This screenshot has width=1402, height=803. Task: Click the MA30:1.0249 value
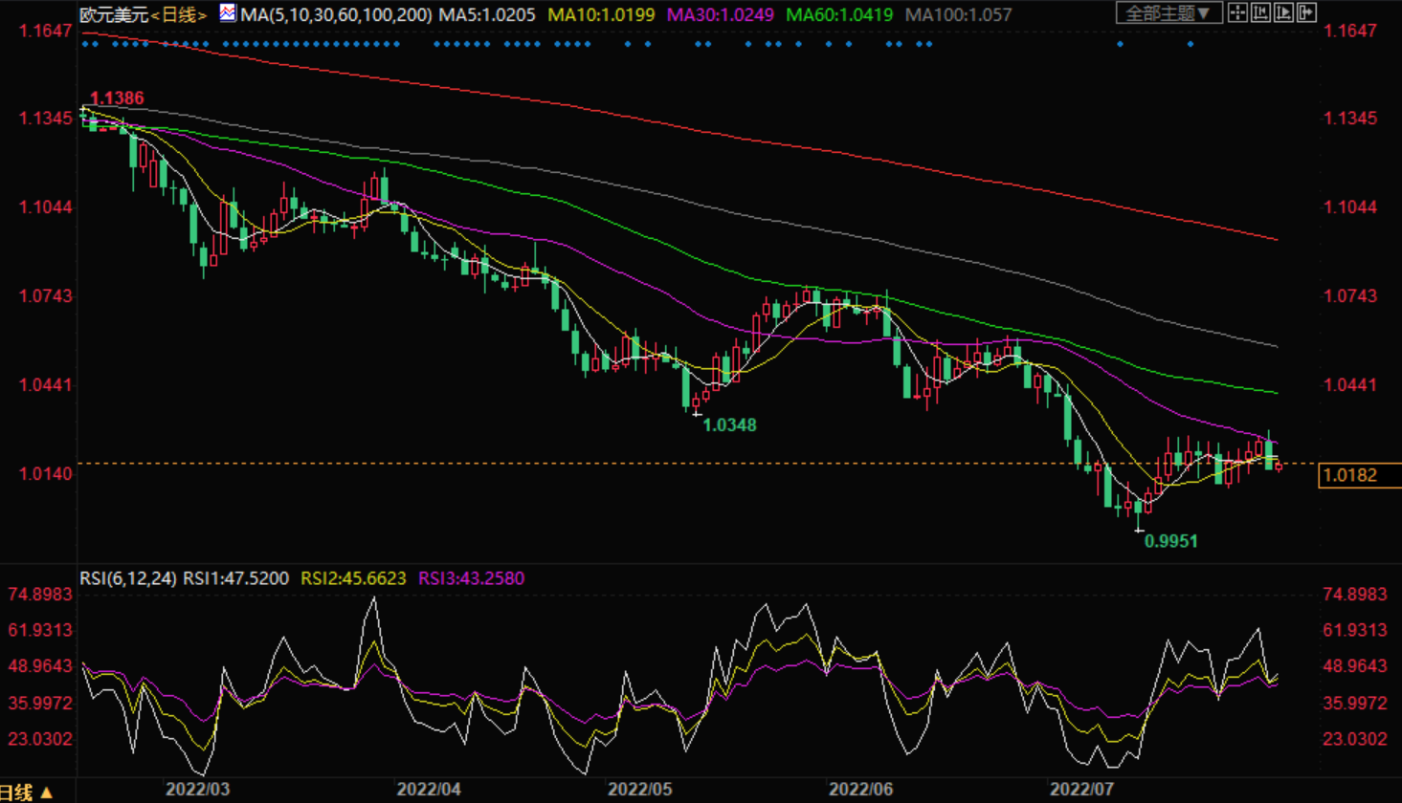pos(721,15)
